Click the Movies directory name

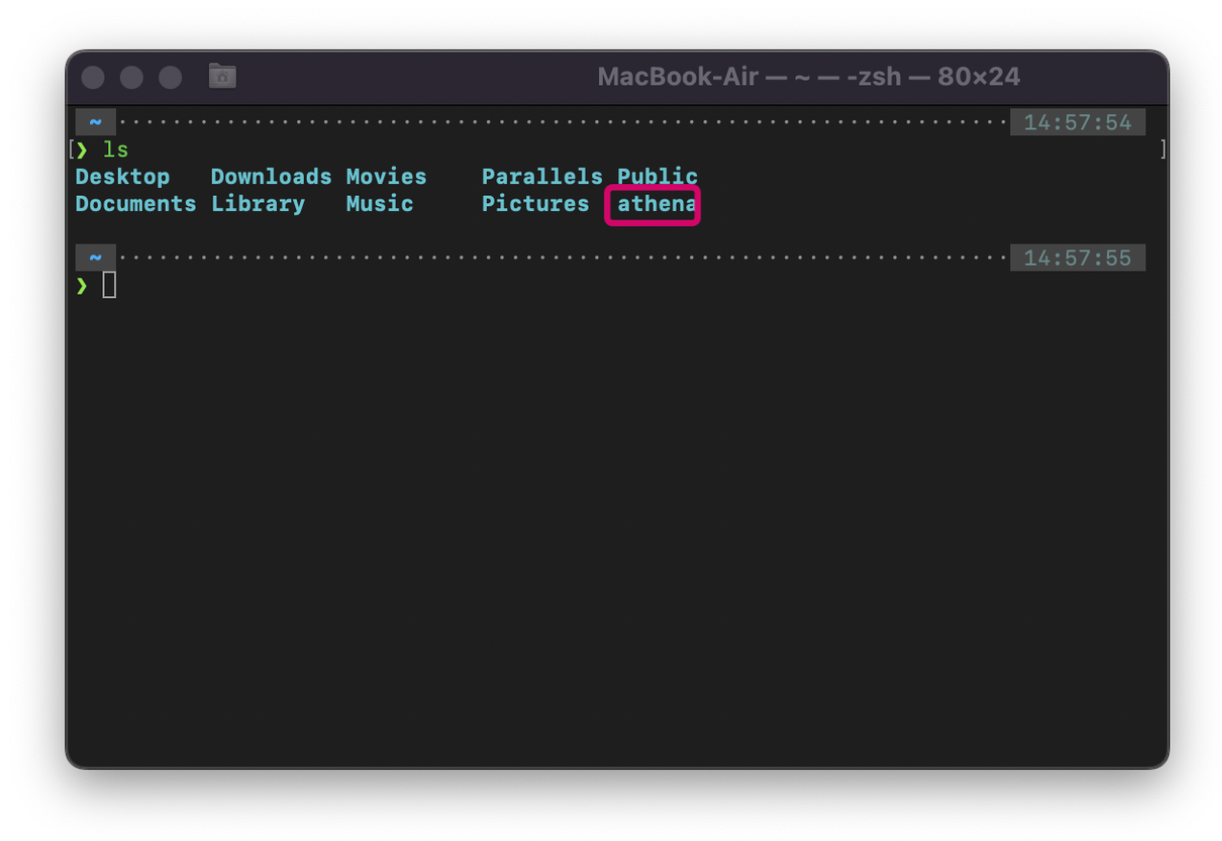[x=386, y=177]
